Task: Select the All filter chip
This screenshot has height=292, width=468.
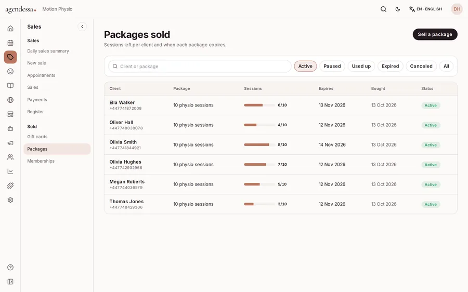Action: pyautogui.click(x=446, y=66)
